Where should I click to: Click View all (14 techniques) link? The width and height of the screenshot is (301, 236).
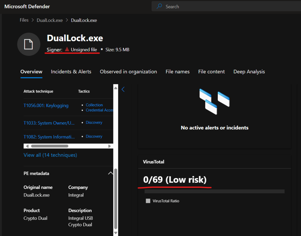pos(50,155)
